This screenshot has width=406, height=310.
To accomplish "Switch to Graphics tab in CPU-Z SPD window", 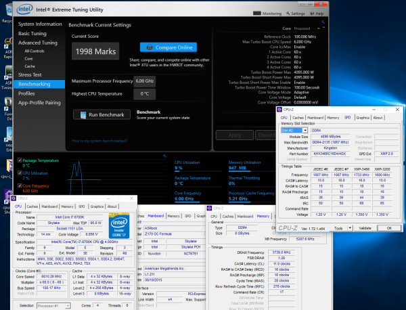I will click(x=363, y=118).
